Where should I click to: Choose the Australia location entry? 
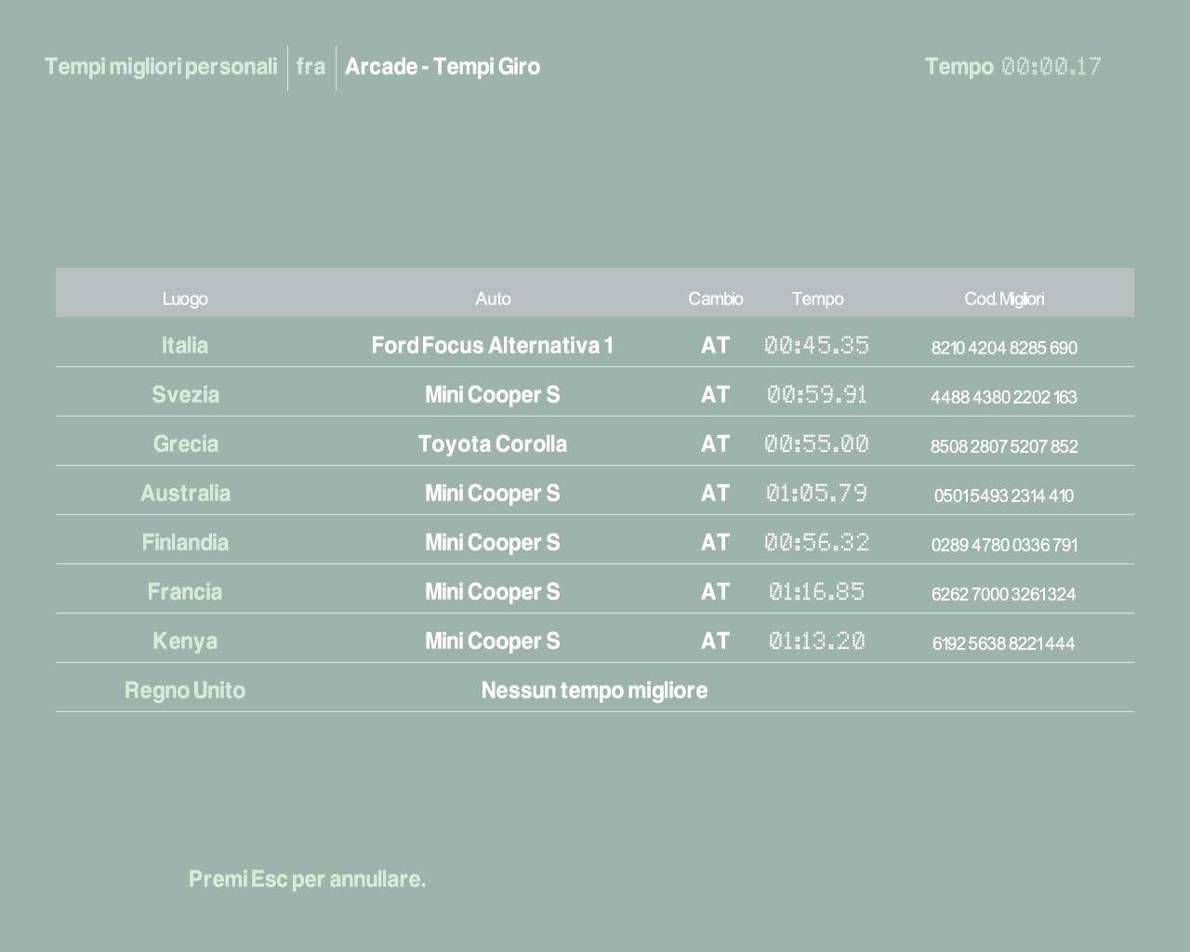[x=185, y=494]
